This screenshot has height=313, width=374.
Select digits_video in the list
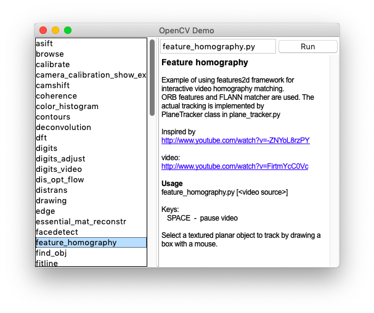pyautogui.click(x=91, y=169)
